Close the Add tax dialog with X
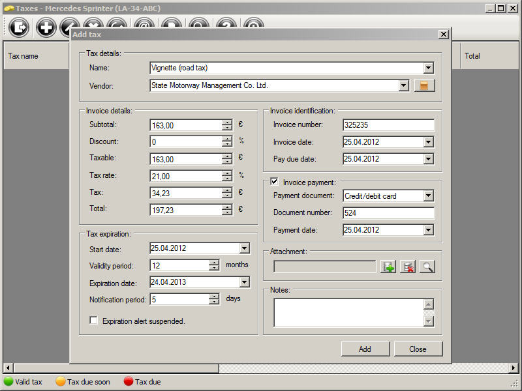The width and height of the screenshot is (522, 391). click(444, 34)
